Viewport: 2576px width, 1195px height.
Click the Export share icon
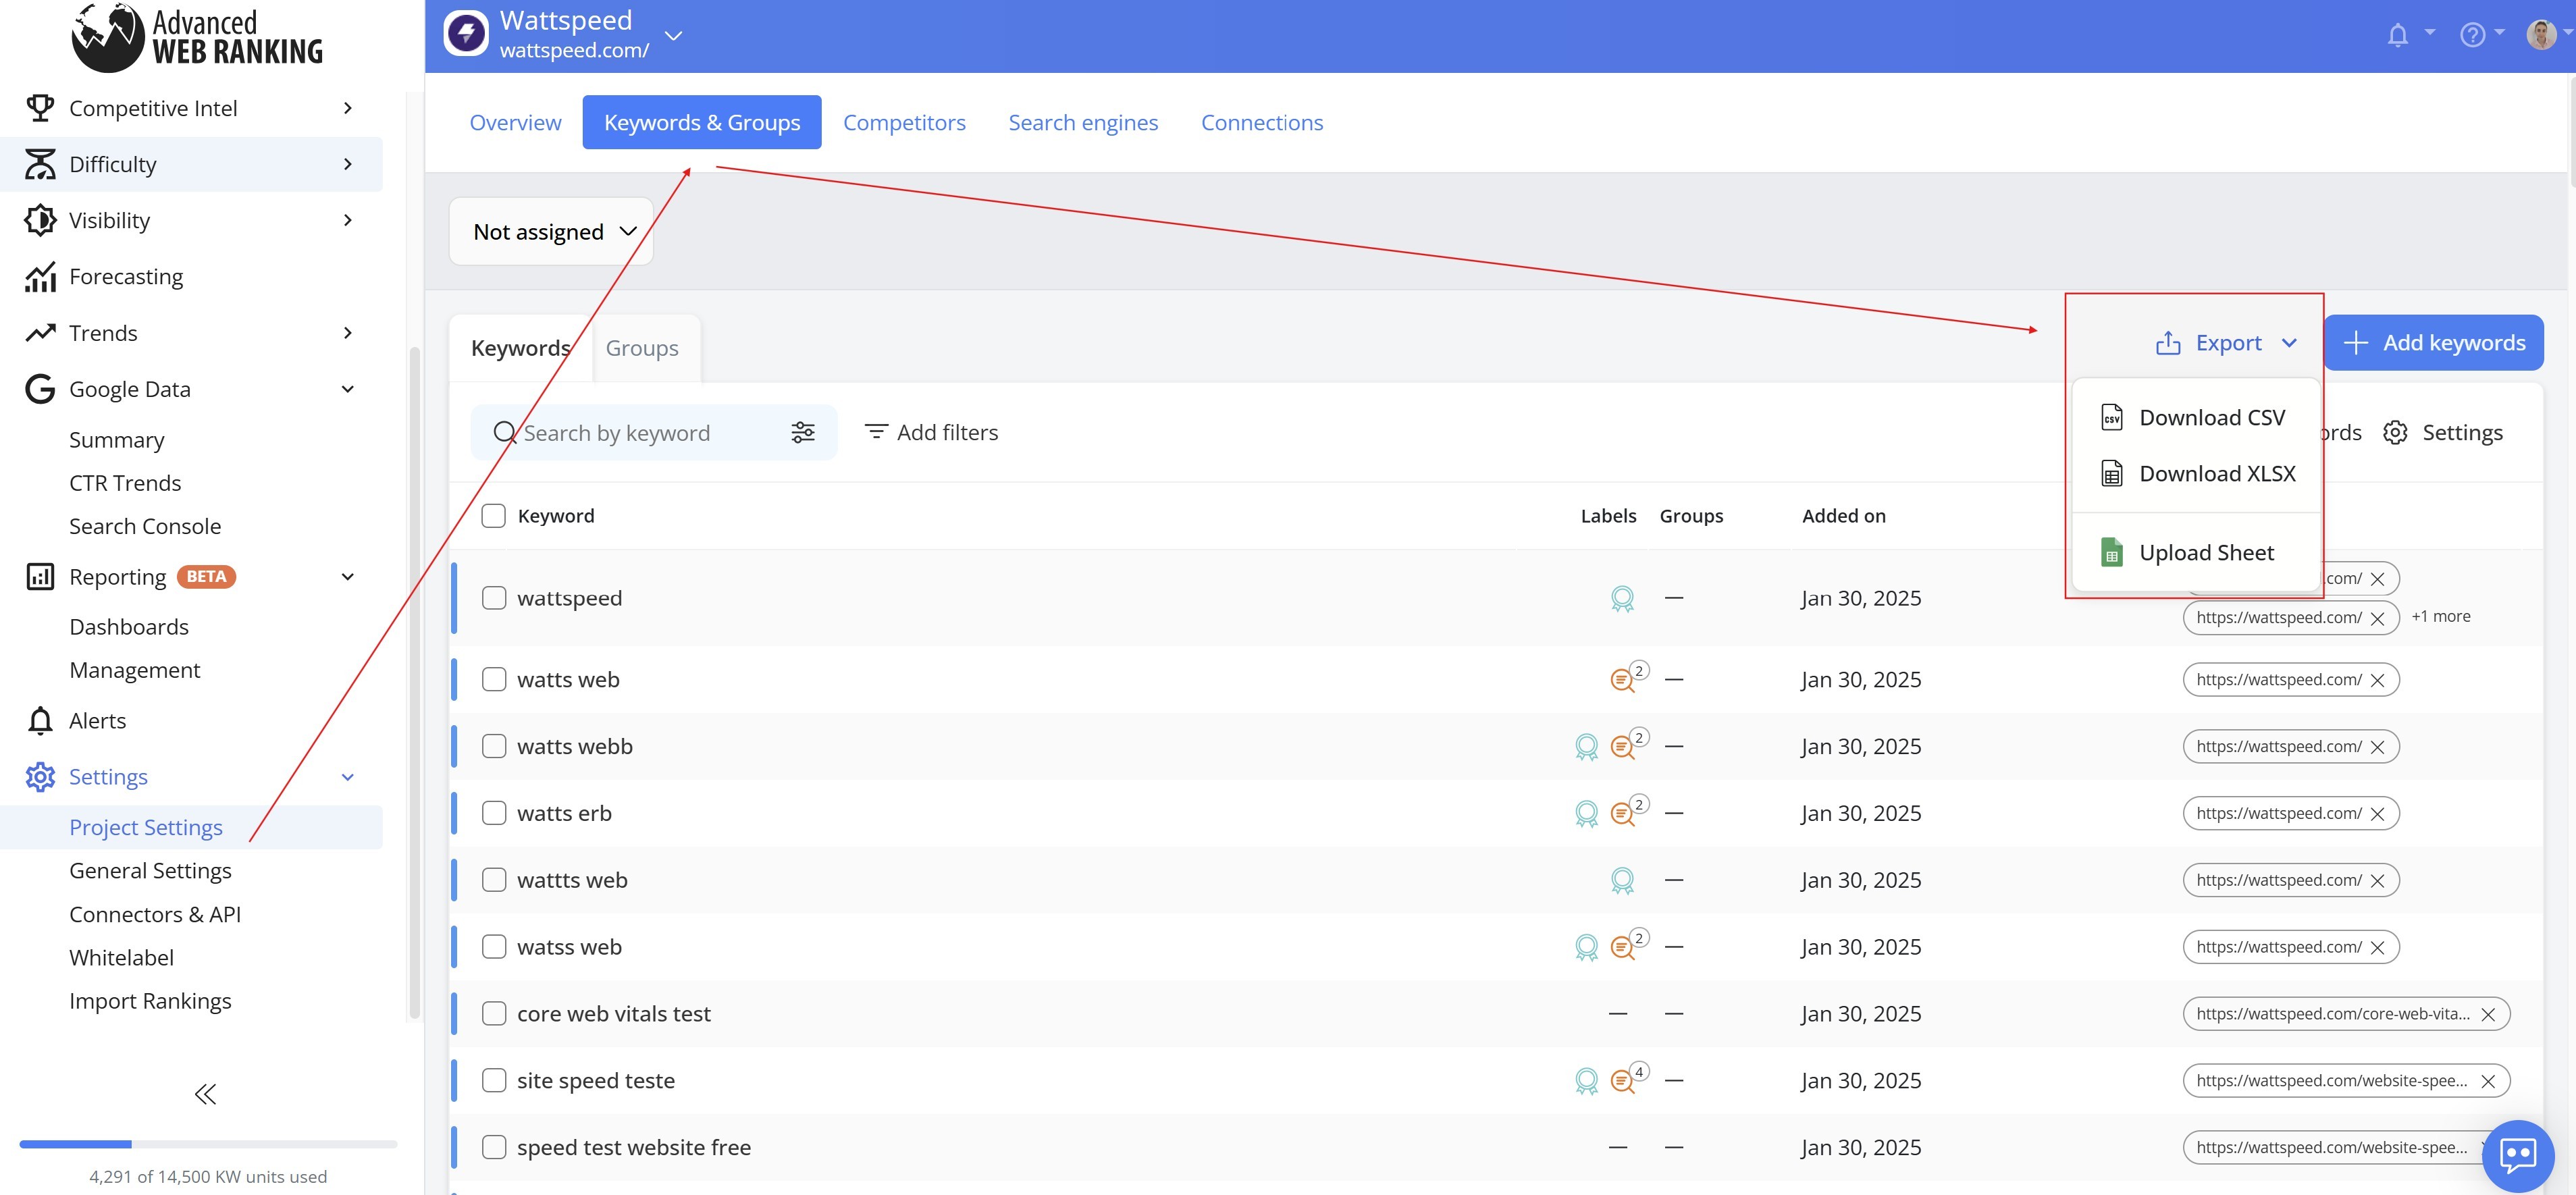[2168, 343]
